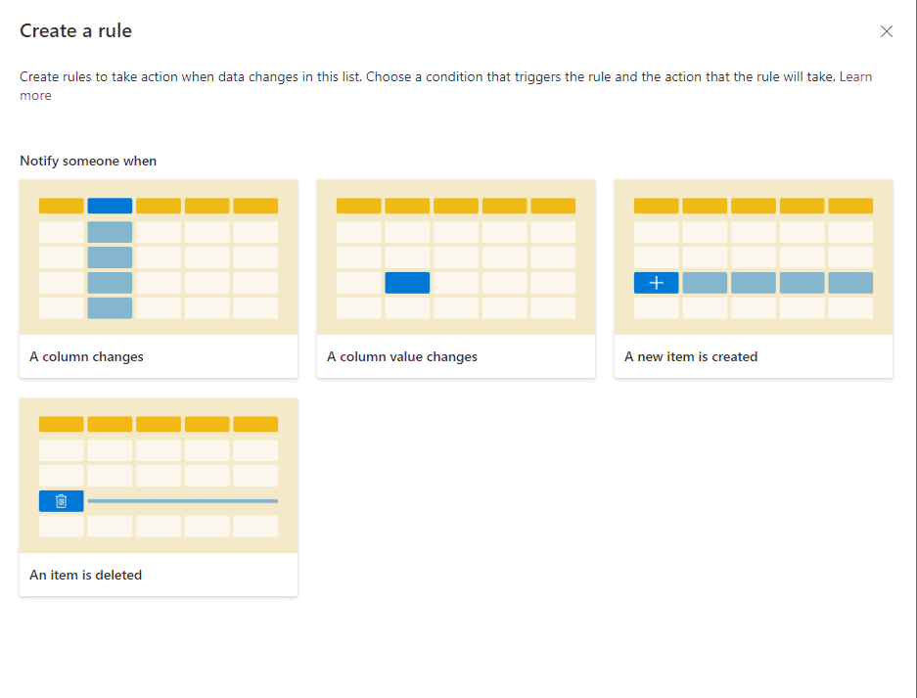
Task: Click the highlighted row in new item illustration
Action: (754, 283)
